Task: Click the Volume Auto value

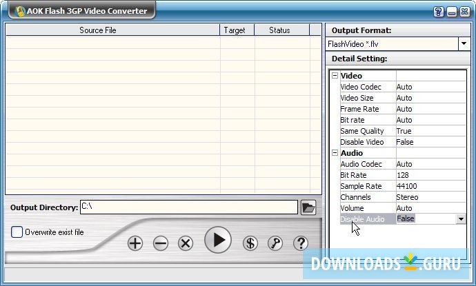Action: [404, 208]
